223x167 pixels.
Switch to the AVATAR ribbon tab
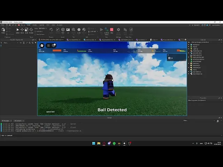[42, 25]
